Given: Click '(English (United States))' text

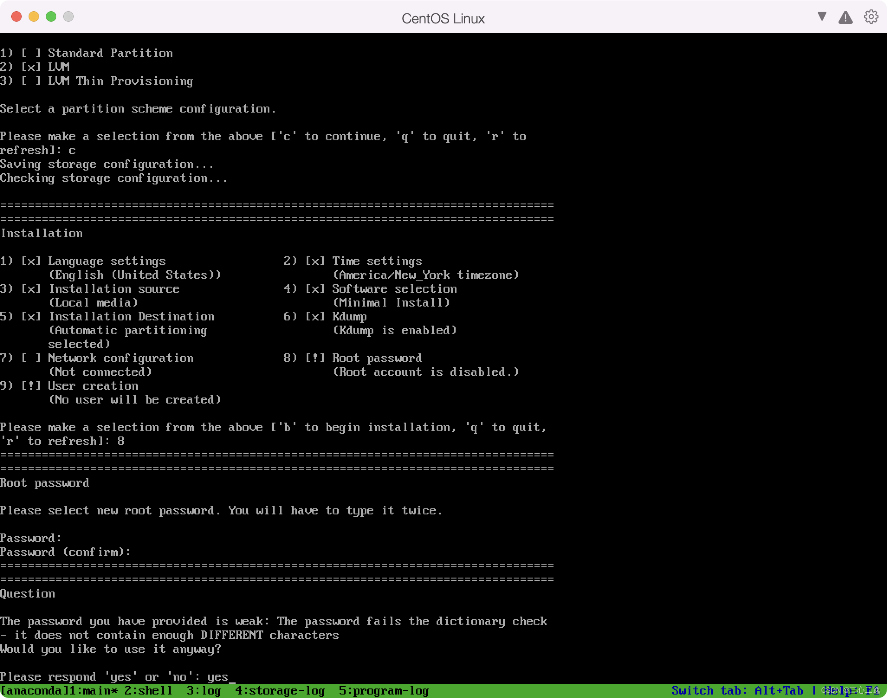Looking at the screenshot, I should [135, 275].
